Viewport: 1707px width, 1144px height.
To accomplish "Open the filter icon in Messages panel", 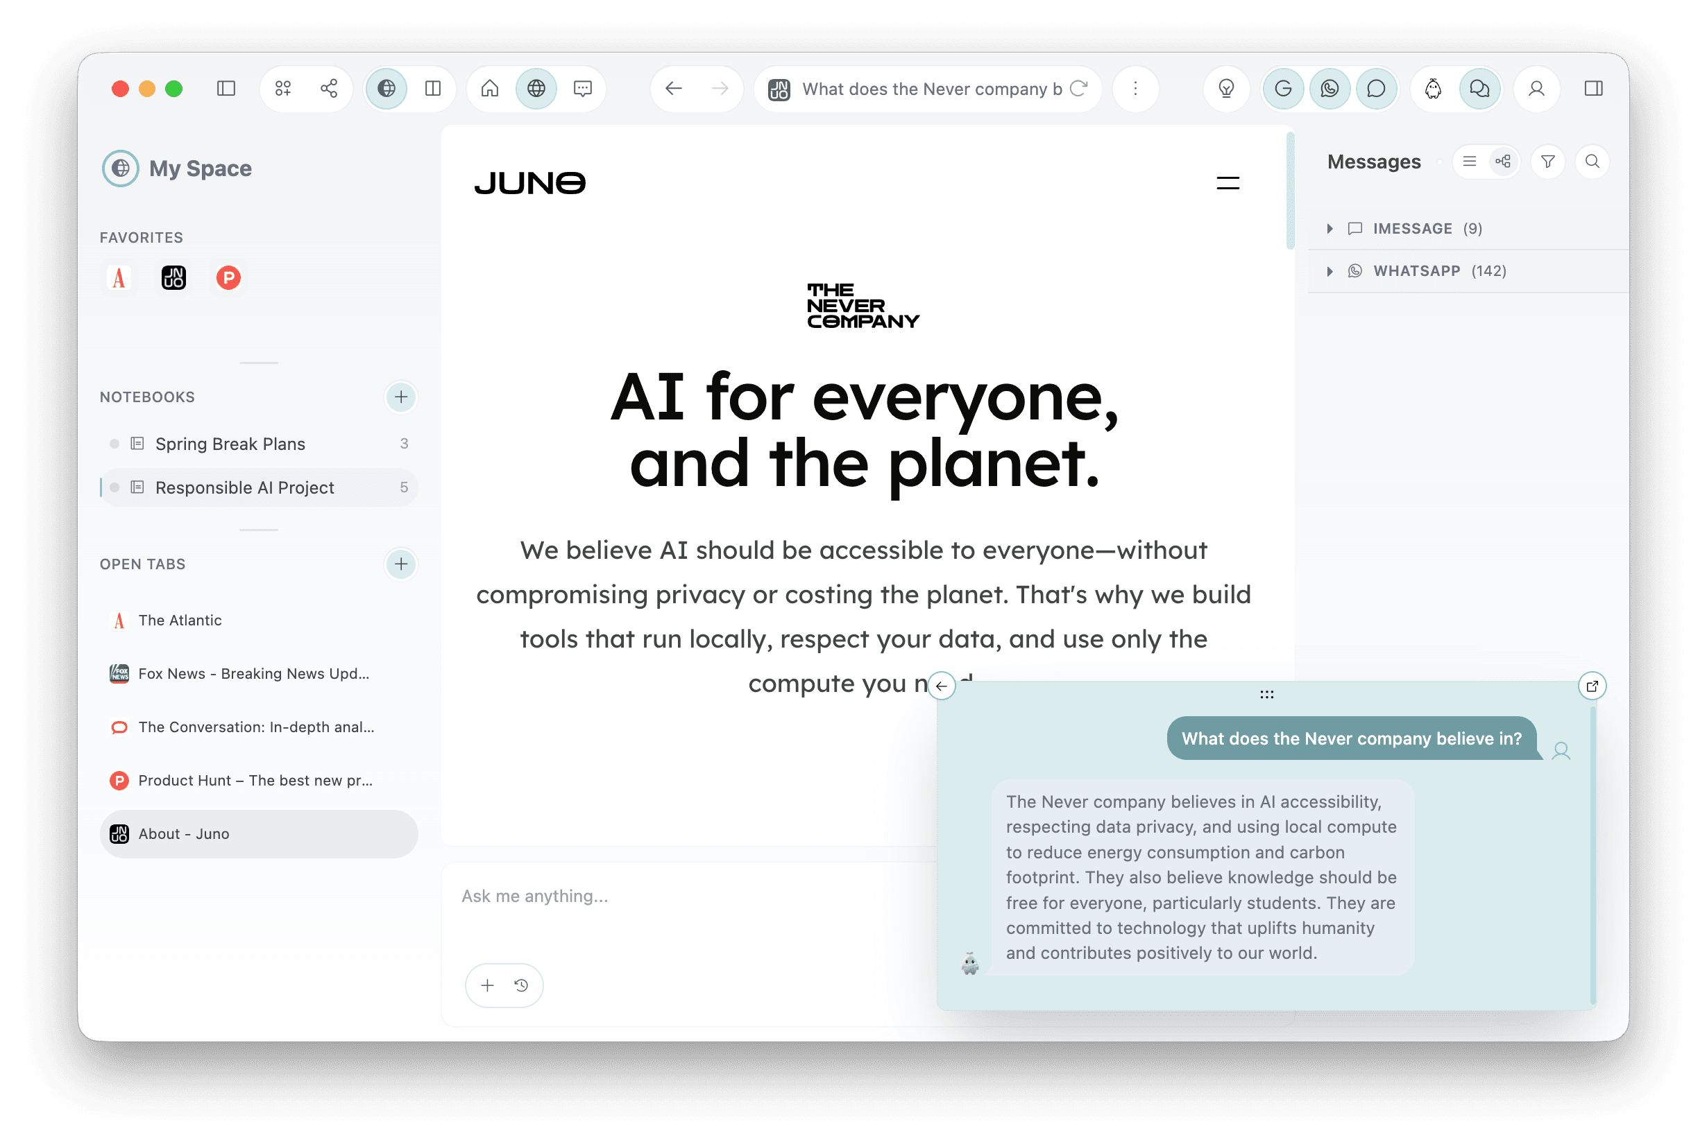I will [x=1547, y=162].
